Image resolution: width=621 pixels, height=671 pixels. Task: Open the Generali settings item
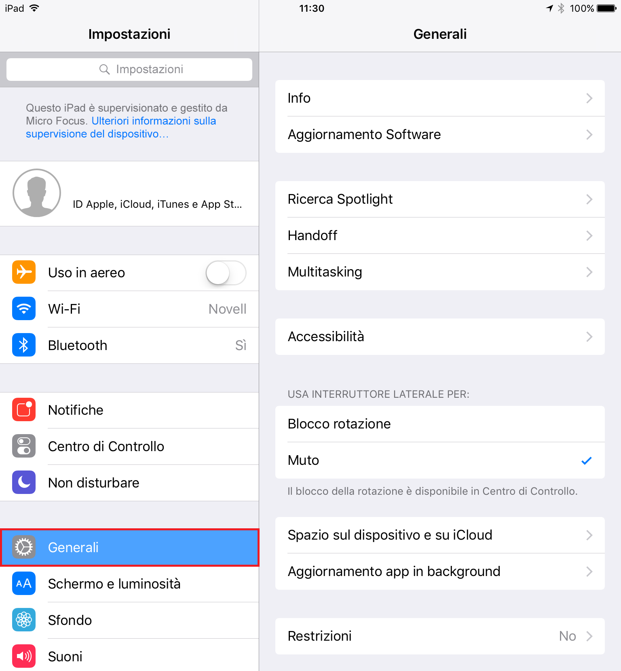pyautogui.click(x=129, y=547)
